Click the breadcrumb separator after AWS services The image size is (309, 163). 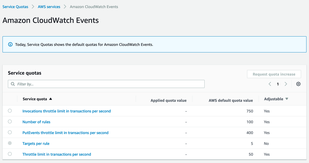(65, 7)
